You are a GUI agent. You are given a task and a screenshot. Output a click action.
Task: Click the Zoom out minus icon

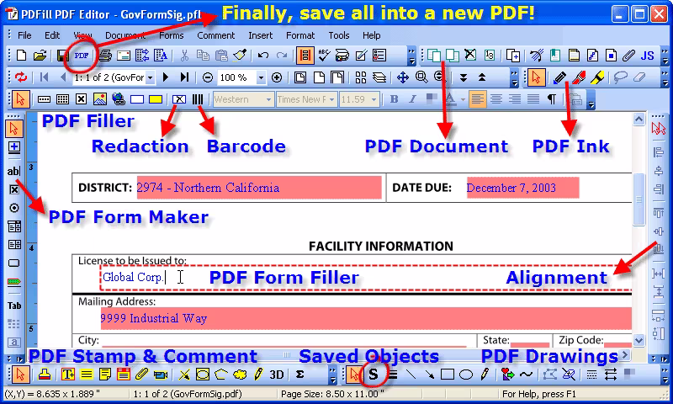click(207, 77)
